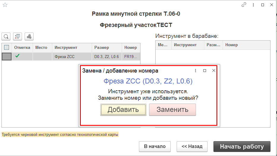Image resolution: width=277 pixels, height=156 pixels.
Task: Click the stacked cubes toolbar icon
Action: pos(29,36)
